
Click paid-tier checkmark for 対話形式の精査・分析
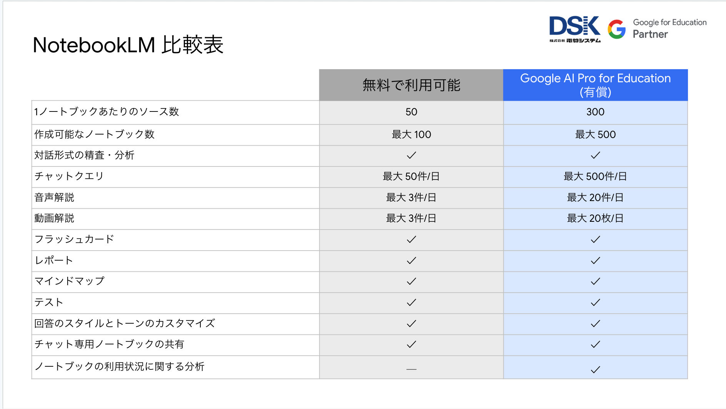(x=595, y=155)
